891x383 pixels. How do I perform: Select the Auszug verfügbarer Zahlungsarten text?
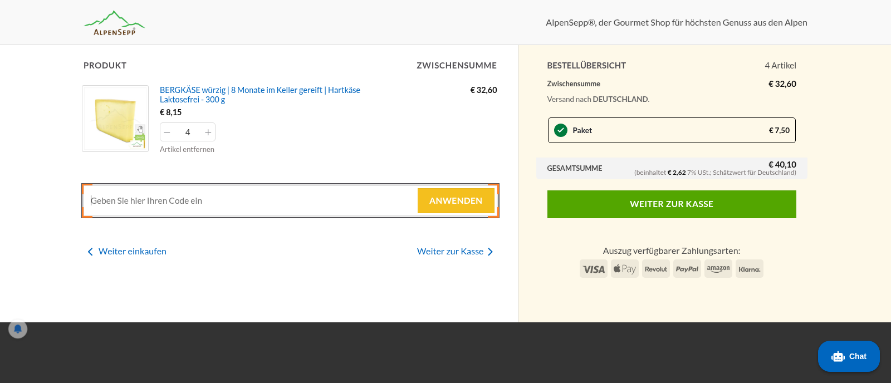pos(672,251)
